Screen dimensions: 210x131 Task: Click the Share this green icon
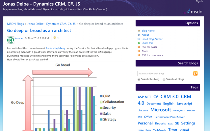pyautogui.click(x=139, y=43)
